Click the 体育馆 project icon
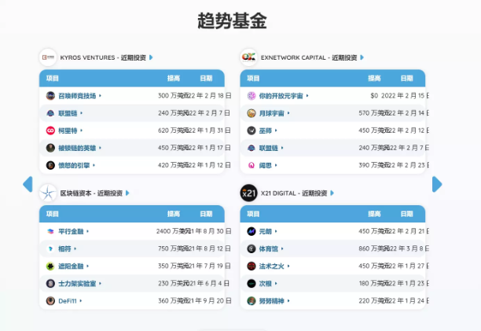481x331 pixels. (252, 248)
